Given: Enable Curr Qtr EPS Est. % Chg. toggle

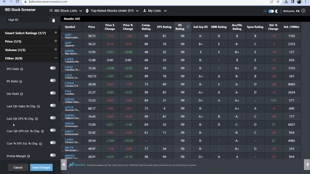Looking at the screenshot, I should (x=53, y=130).
